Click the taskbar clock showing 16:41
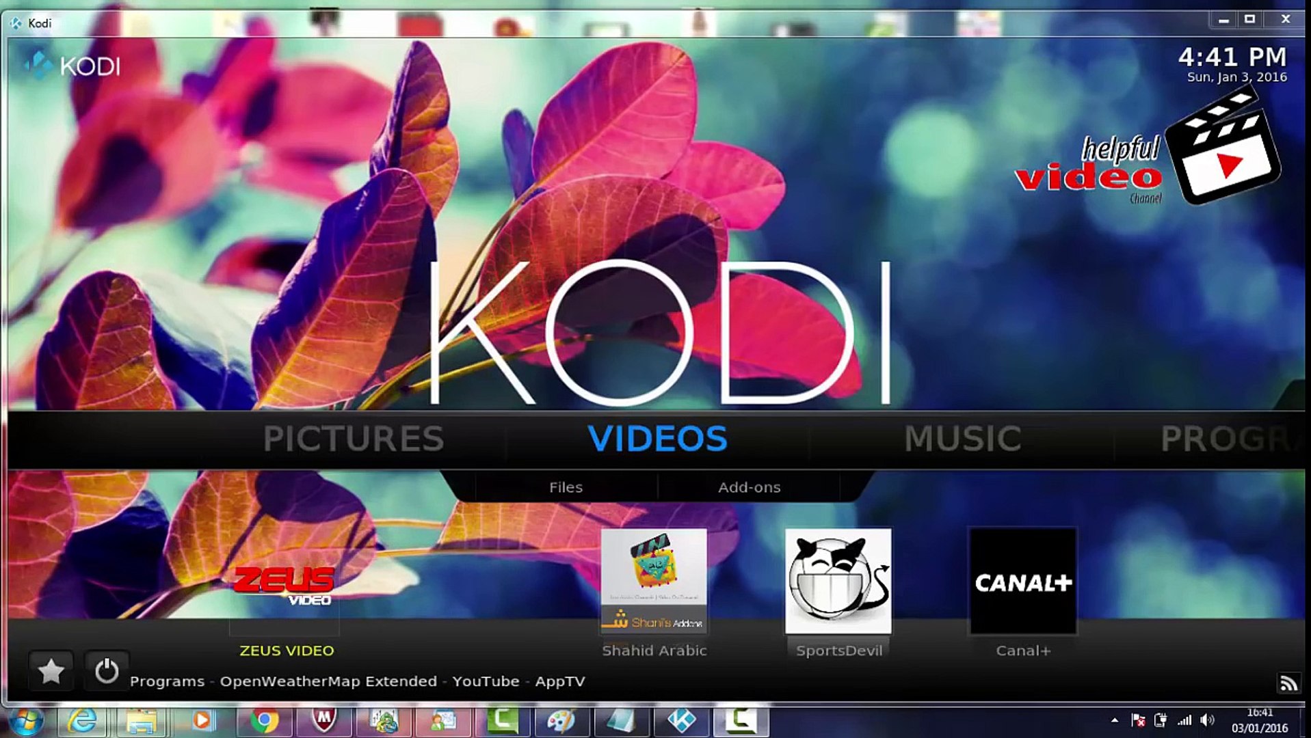Image resolution: width=1311 pixels, height=738 pixels. (x=1260, y=721)
